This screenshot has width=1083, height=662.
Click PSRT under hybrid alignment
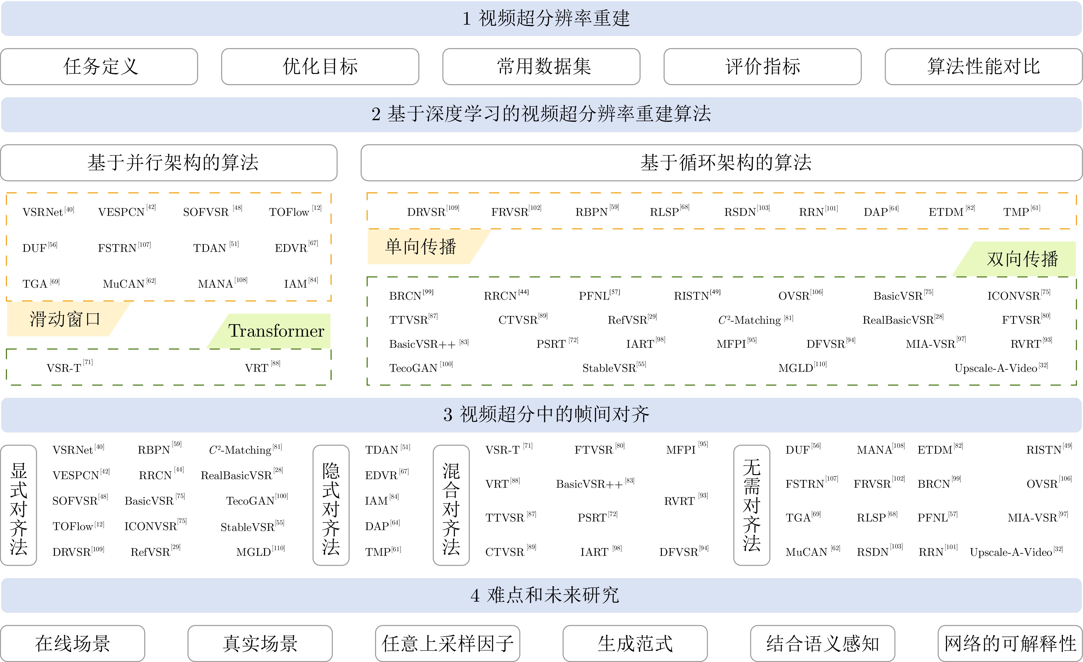tap(597, 517)
